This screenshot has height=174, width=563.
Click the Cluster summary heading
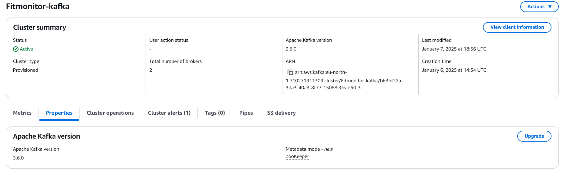pos(39,28)
